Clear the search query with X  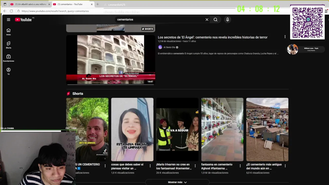point(207,20)
